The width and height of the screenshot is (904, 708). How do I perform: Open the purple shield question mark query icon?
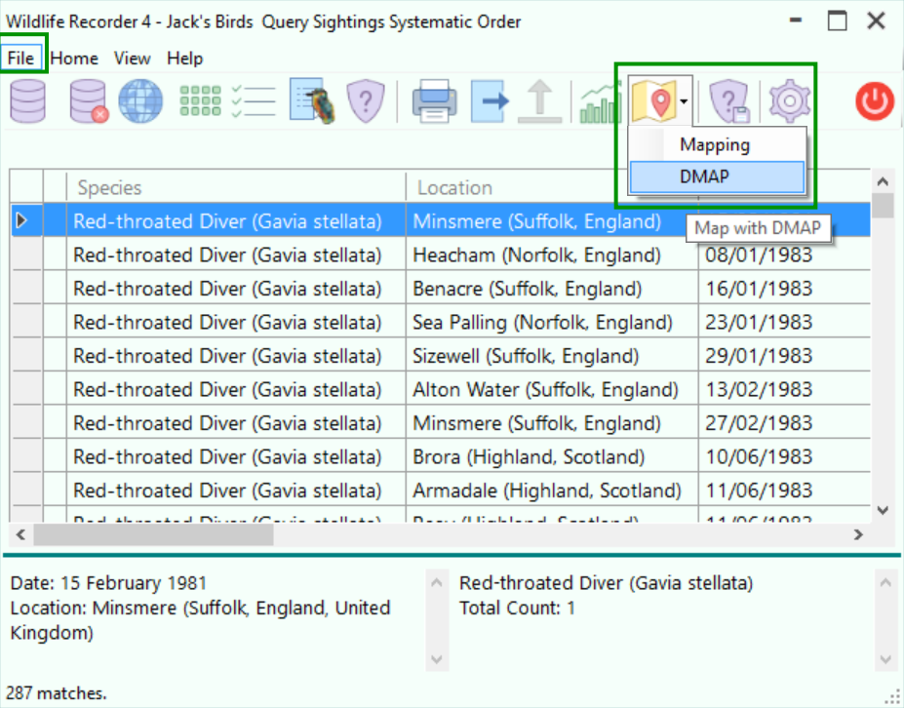click(x=366, y=101)
